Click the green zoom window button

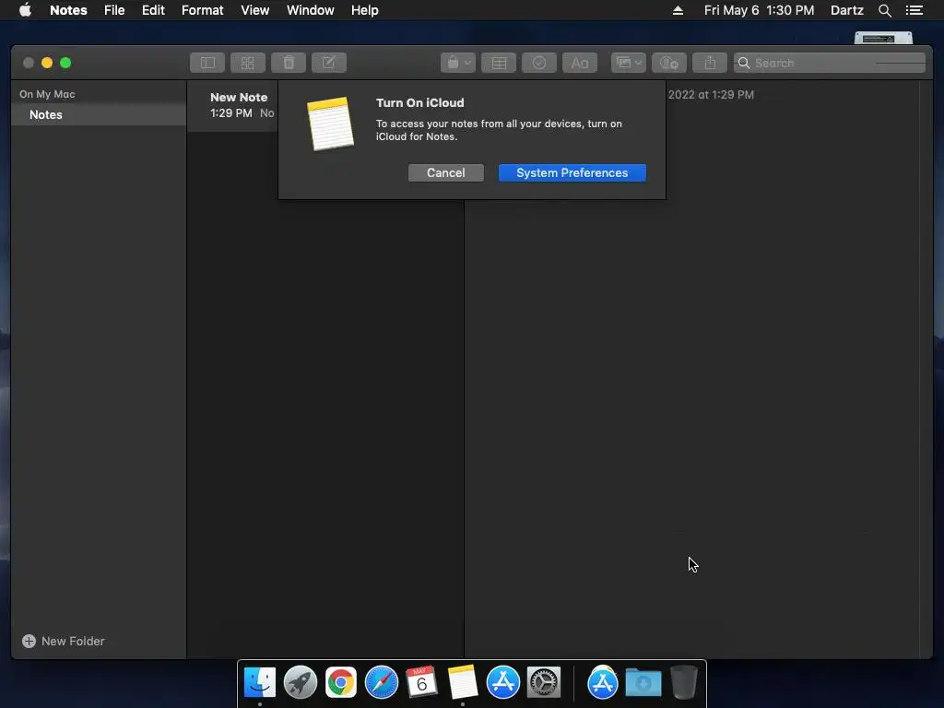click(x=65, y=63)
